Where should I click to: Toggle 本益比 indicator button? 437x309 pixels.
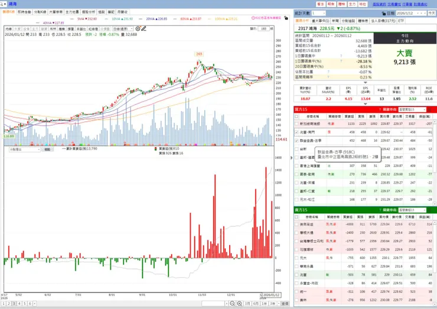(81, 29)
